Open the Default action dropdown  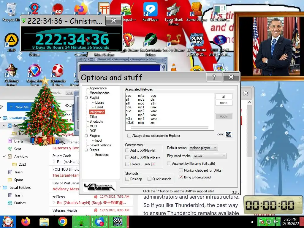pyautogui.click(x=203, y=148)
